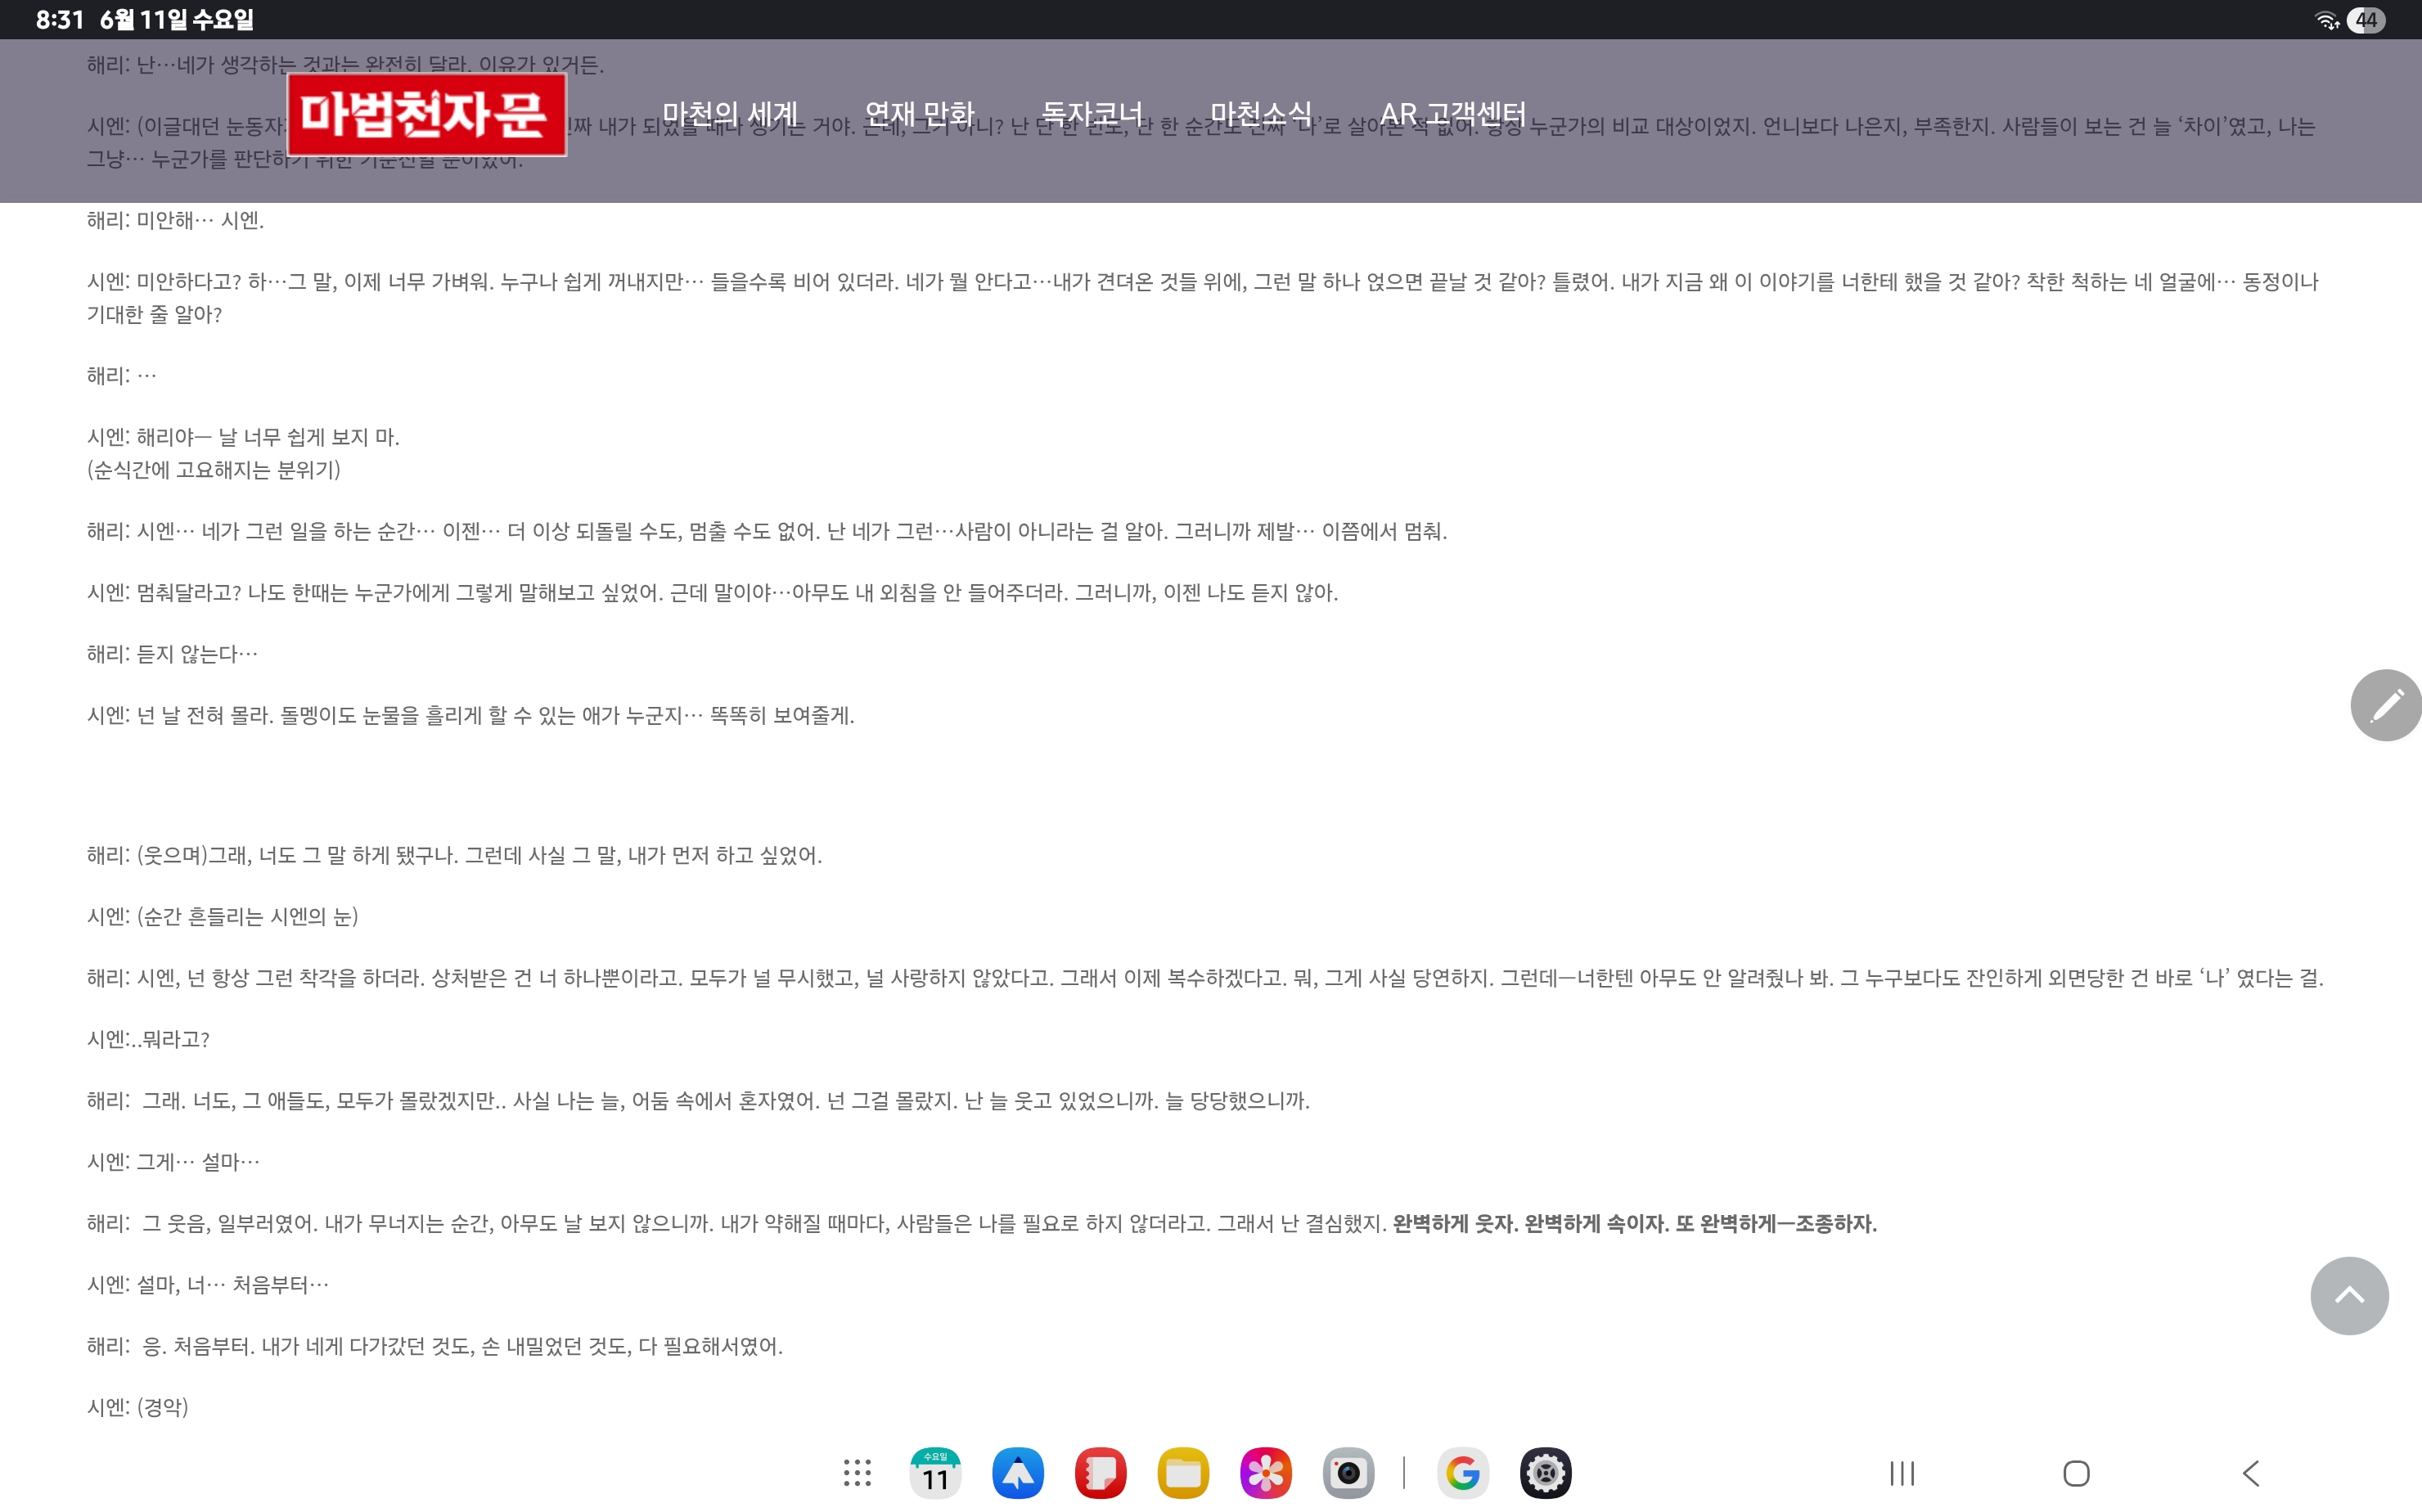Tap the pencil edit floating button
The height and width of the screenshot is (1512, 2422).
pos(2385,705)
